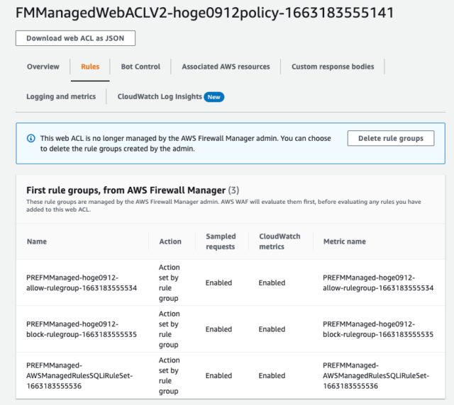This screenshot has width=454, height=405.
Task: Switch to the Bot Control tab
Action: click(x=140, y=67)
